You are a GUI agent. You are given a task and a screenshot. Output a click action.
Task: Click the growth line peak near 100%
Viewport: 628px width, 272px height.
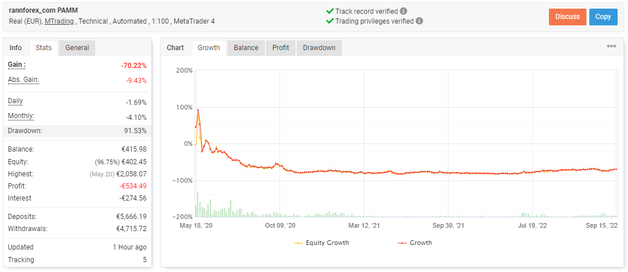(x=198, y=110)
